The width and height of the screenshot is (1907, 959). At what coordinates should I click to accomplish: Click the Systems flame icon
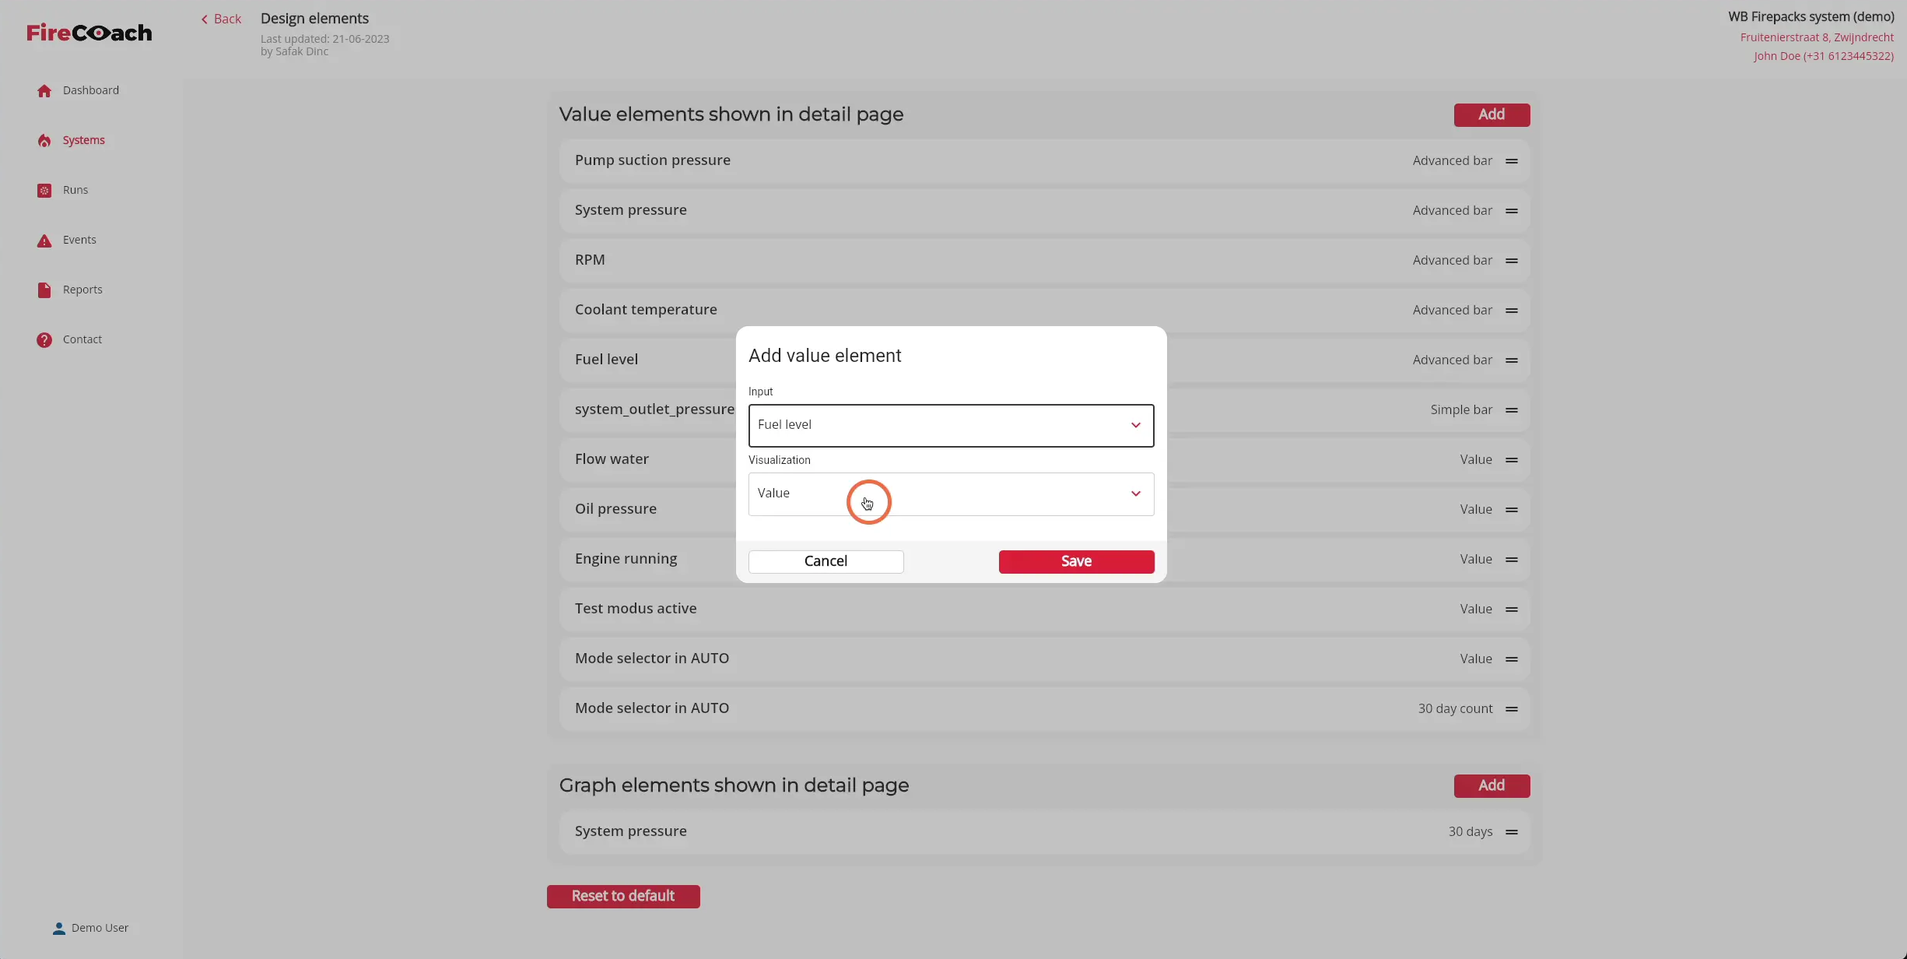point(44,141)
